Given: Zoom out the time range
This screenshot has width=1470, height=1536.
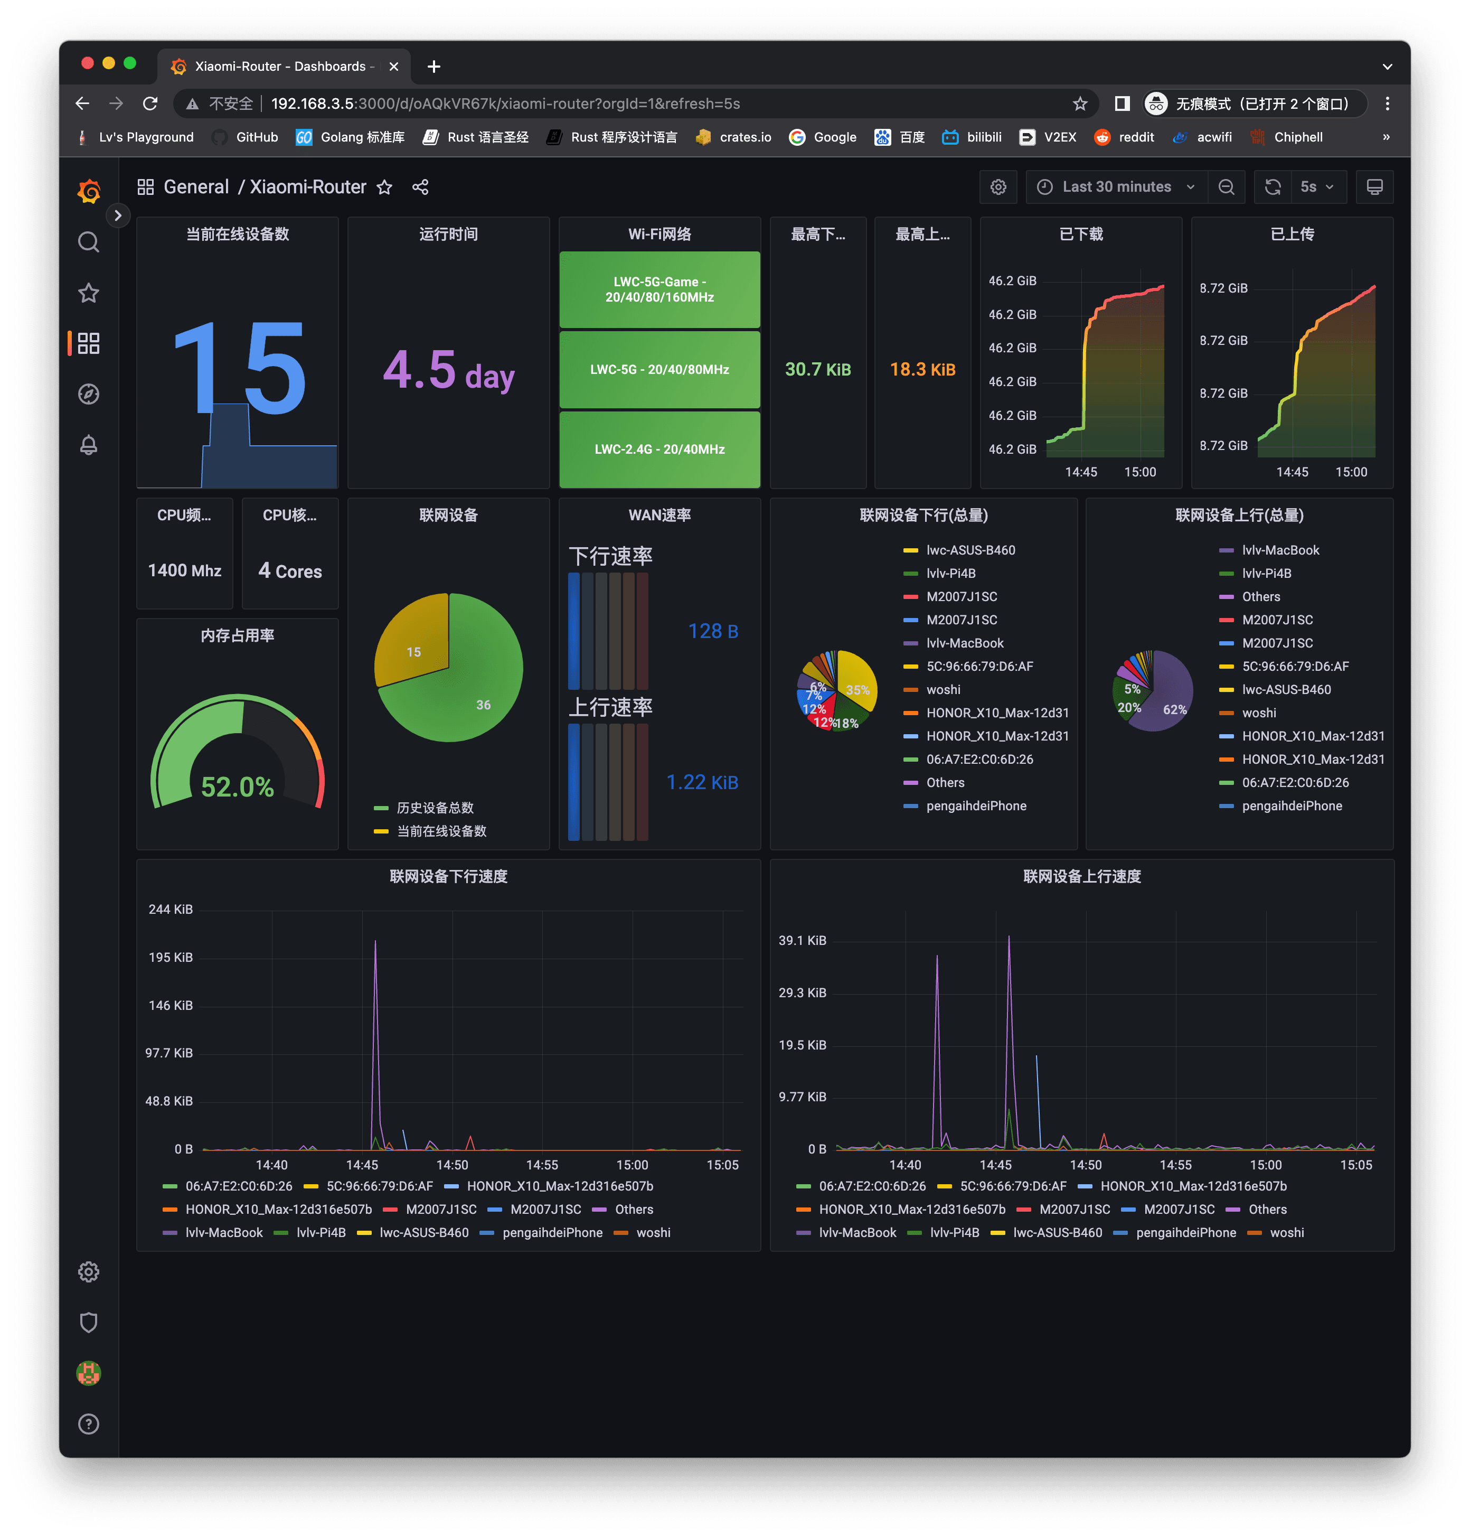Looking at the screenshot, I should pos(1226,188).
